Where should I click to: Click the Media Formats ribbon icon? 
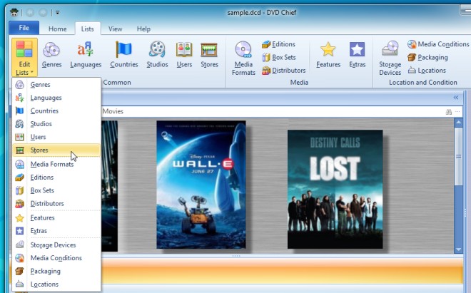point(243,58)
